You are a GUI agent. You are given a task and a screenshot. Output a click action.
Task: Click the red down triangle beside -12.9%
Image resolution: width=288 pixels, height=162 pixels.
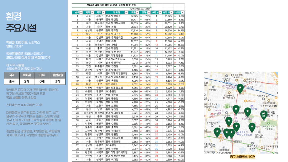tap(141, 88)
